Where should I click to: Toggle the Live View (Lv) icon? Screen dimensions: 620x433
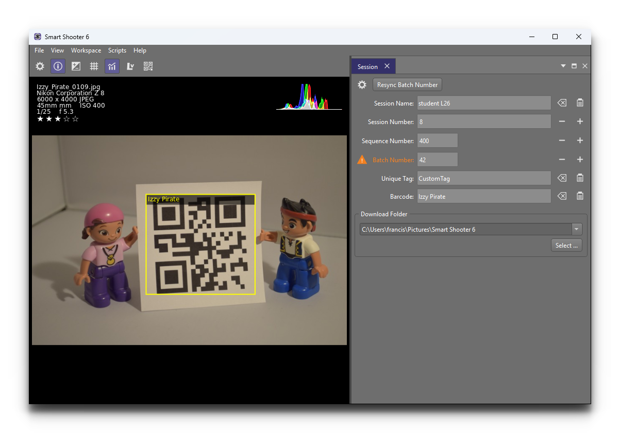pyautogui.click(x=130, y=66)
